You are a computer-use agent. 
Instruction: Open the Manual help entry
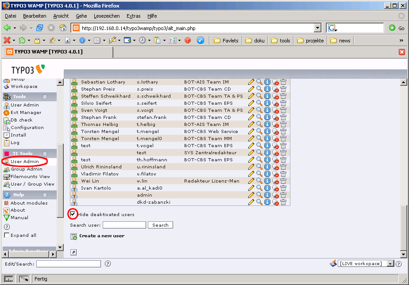[16, 217]
